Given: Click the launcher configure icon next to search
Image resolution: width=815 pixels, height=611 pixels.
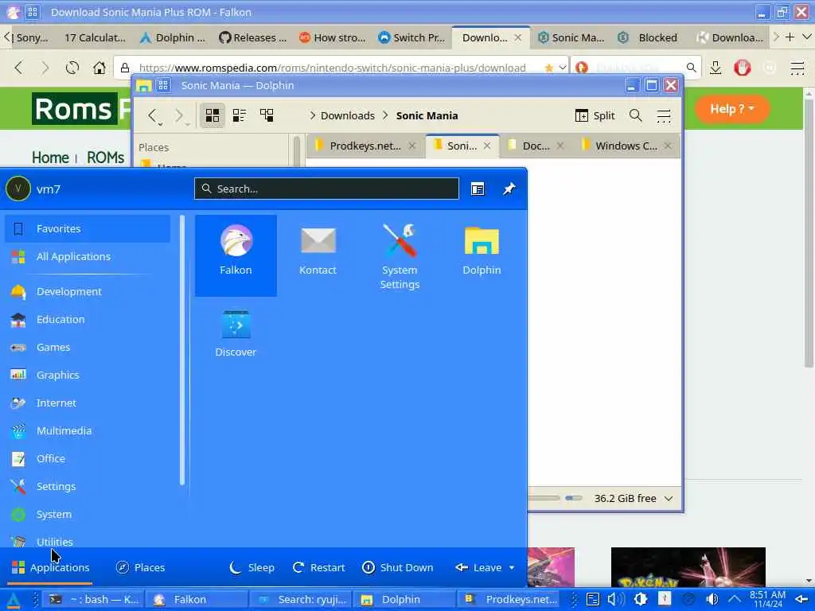Looking at the screenshot, I should click(x=478, y=189).
